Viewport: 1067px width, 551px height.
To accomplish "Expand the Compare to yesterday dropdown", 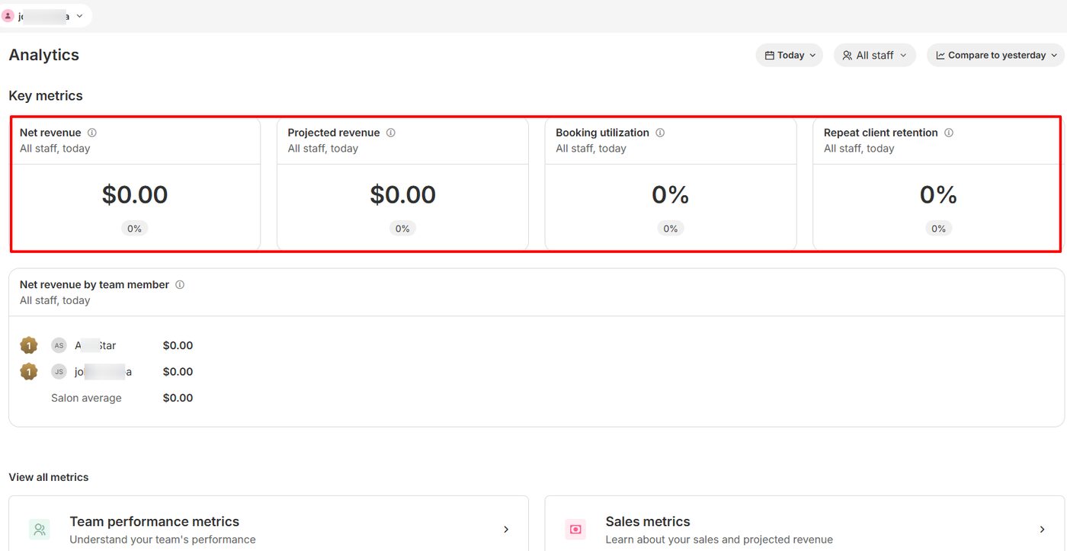I will pos(996,55).
